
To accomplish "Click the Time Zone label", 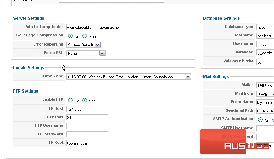I will pos(53,76).
